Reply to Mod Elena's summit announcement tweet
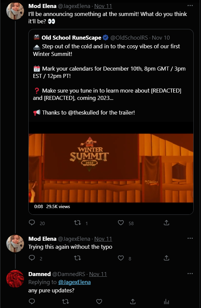This screenshot has height=308, width=201. point(32,223)
